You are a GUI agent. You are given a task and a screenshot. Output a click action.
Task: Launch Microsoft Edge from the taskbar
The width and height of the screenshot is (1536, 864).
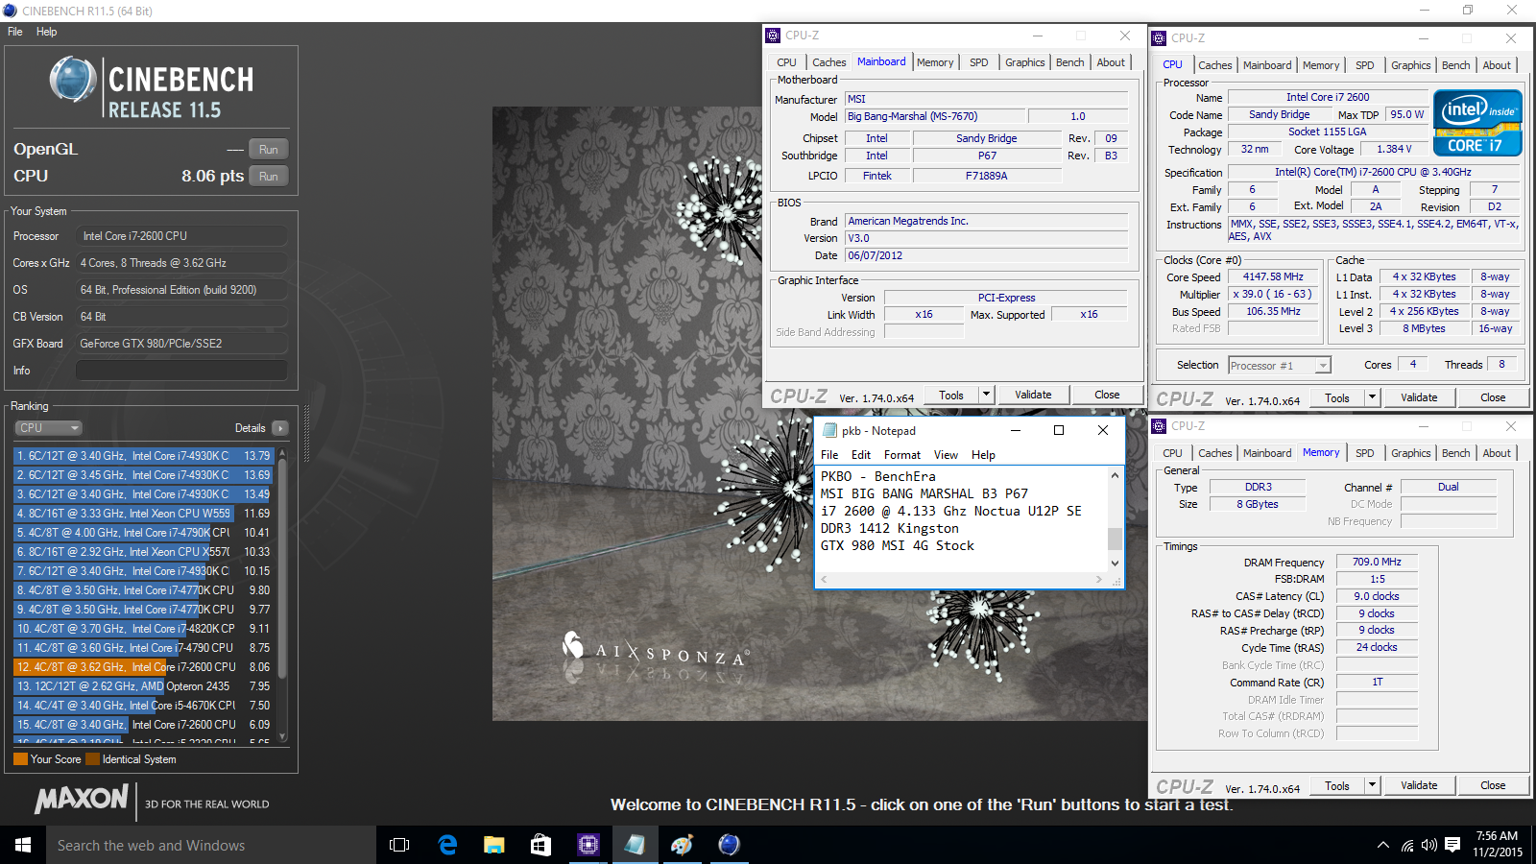447,845
